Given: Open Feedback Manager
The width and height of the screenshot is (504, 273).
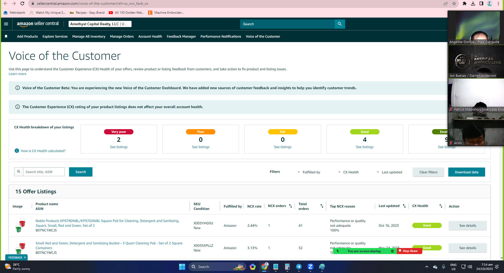Looking at the screenshot, I should [181, 36].
